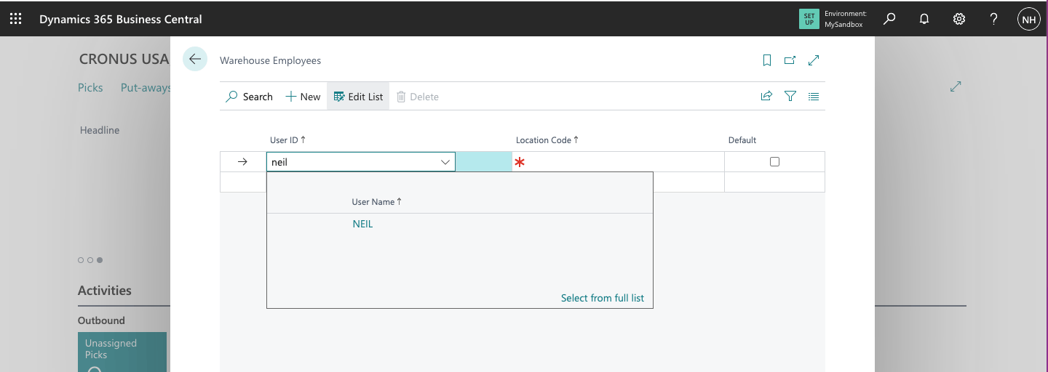1048x372 pixels.
Task: Open the page in a new window
Action: [790, 61]
